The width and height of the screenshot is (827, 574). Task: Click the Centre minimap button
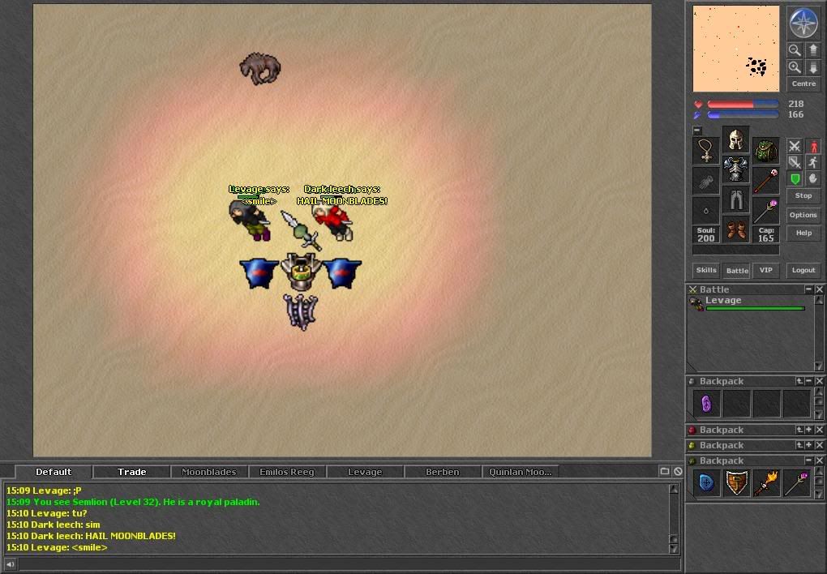[x=803, y=84]
